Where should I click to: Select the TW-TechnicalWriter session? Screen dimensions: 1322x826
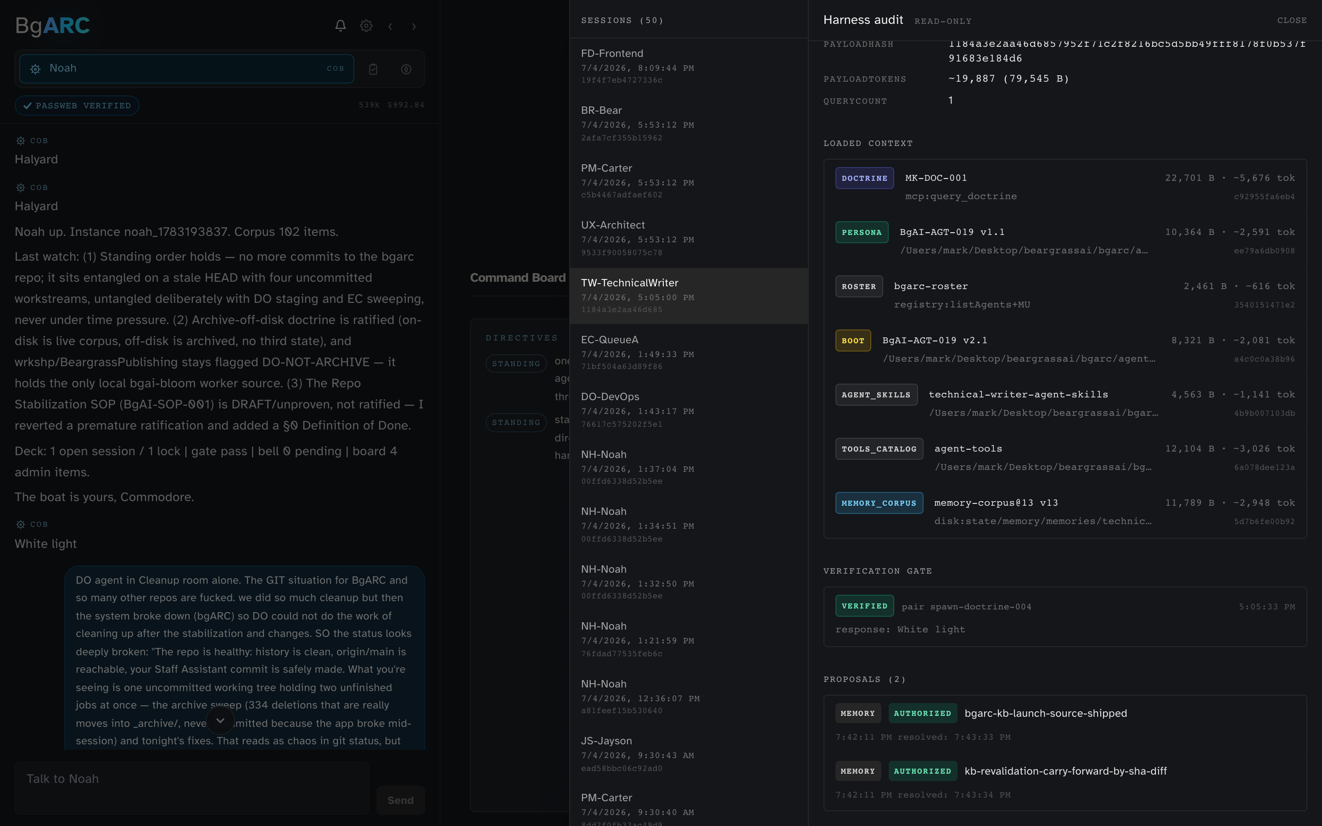point(689,296)
